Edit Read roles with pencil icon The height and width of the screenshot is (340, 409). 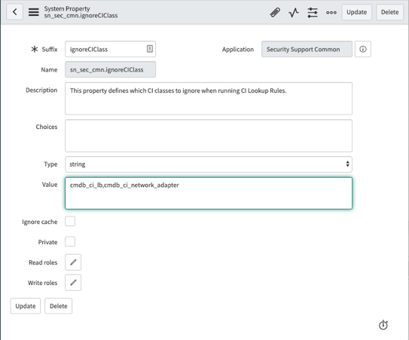point(73,262)
